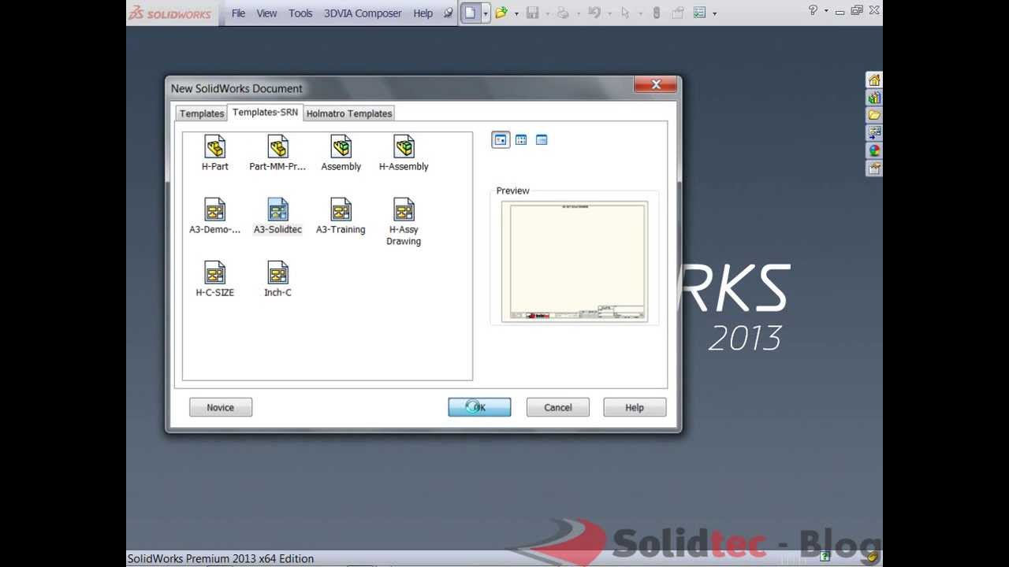Switch to the Holmatro Templates tab

click(x=349, y=113)
